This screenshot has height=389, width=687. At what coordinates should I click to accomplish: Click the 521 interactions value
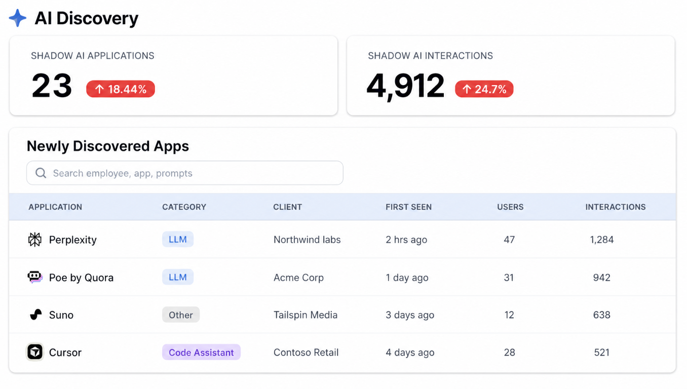pos(602,353)
